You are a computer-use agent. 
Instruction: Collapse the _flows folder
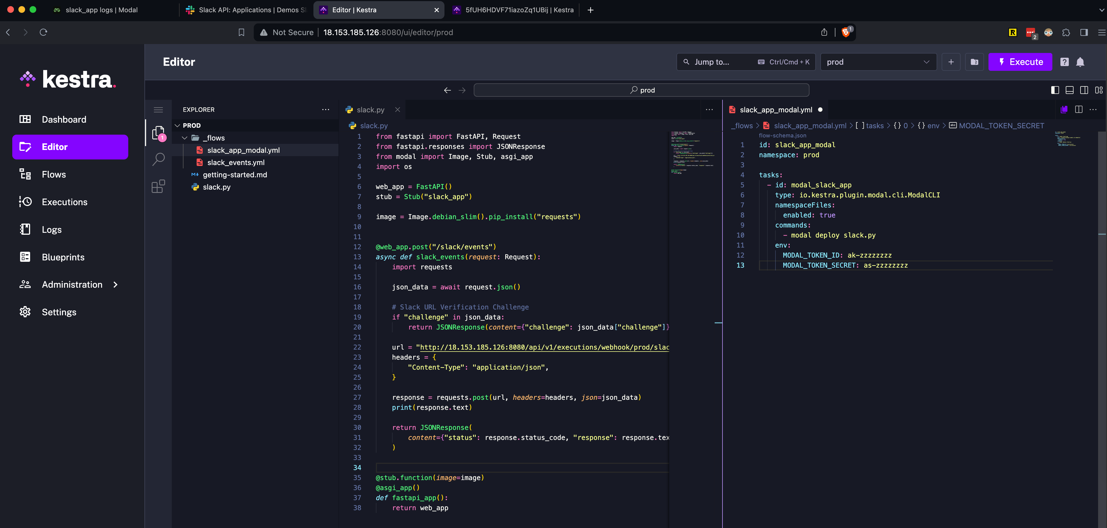pyautogui.click(x=184, y=138)
